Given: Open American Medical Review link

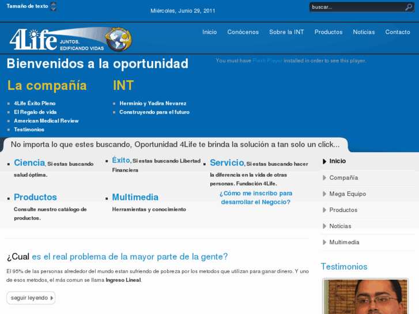Looking at the screenshot, I should [46, 121].
